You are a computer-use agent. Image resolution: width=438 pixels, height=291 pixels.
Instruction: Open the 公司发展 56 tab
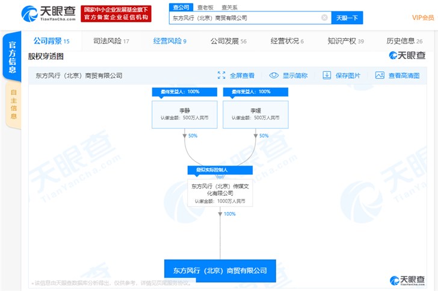(229, 41)
